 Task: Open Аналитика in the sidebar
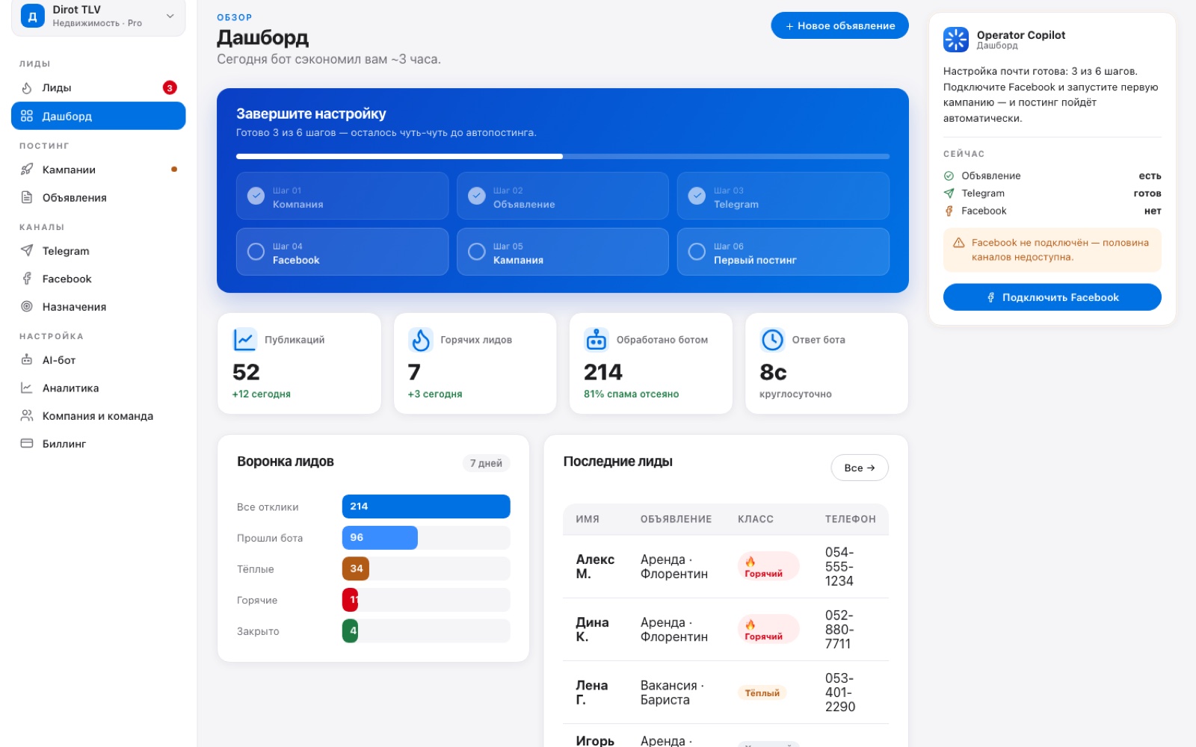click(x=98, y=388)
